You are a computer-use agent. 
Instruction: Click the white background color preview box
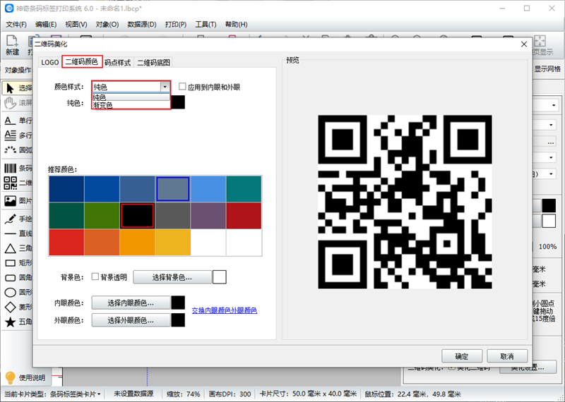click(220, 277)
